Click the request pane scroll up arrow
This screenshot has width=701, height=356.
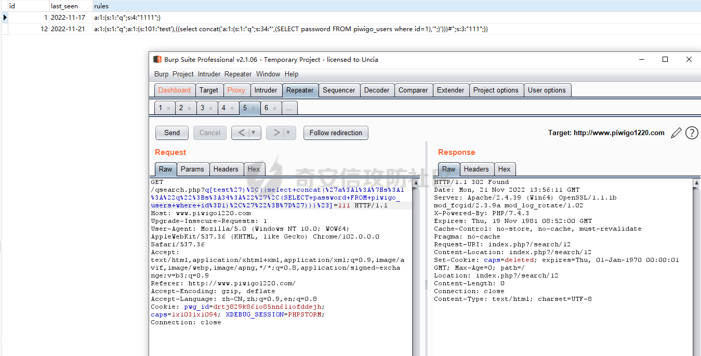click(416, 183)
